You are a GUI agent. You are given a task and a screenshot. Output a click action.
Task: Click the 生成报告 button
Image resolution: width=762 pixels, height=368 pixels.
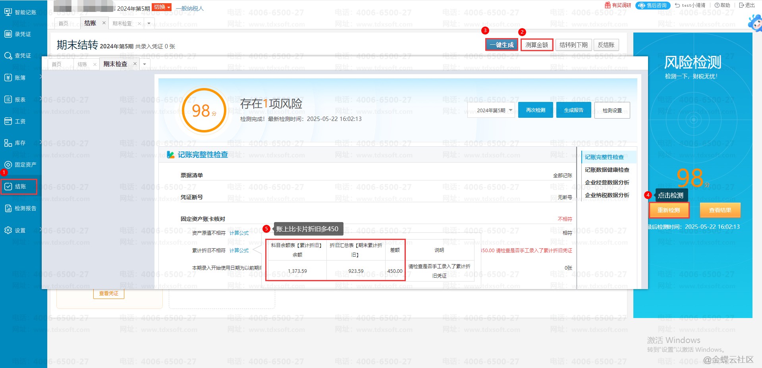click(x=573, y=110)
